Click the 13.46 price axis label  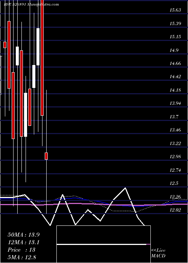[x=175, y=130]
